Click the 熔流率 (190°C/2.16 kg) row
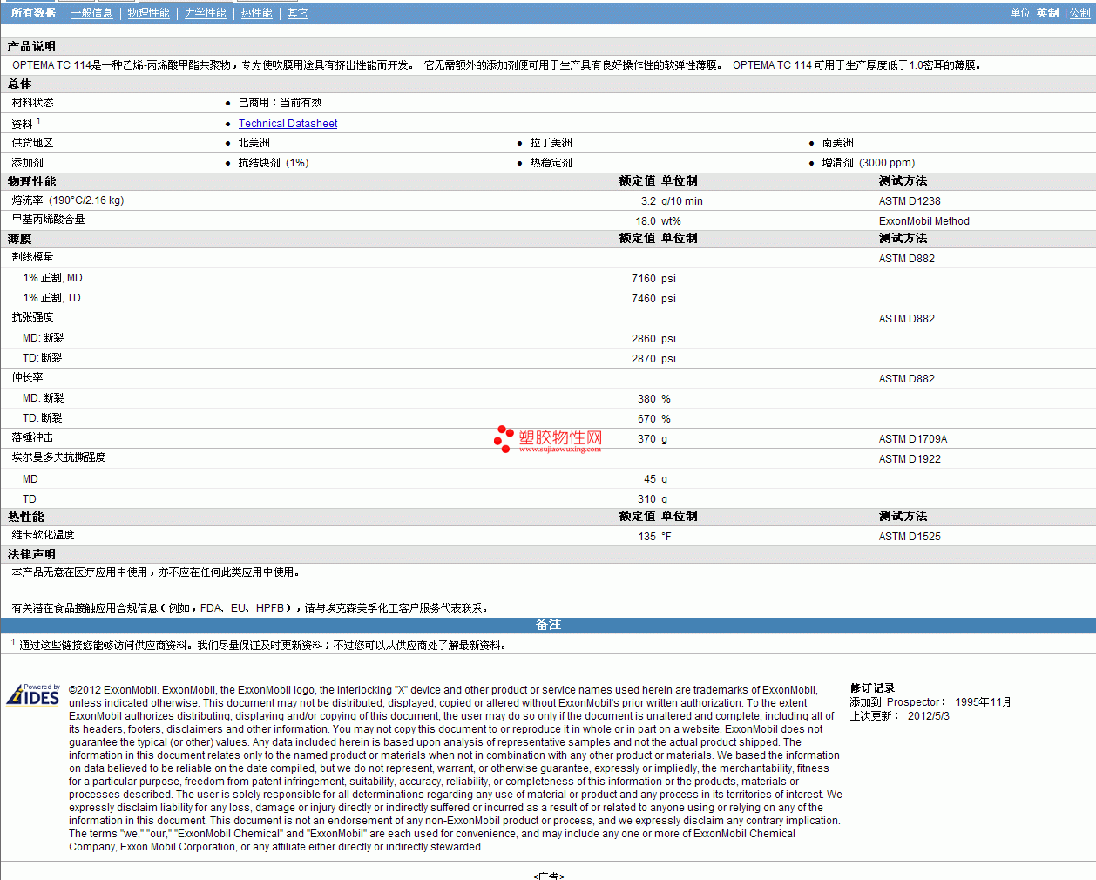1096x880 pixels. pyautogui.click(x=548, y=200)
